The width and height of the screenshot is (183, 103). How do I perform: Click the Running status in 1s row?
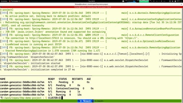(61, 92)
